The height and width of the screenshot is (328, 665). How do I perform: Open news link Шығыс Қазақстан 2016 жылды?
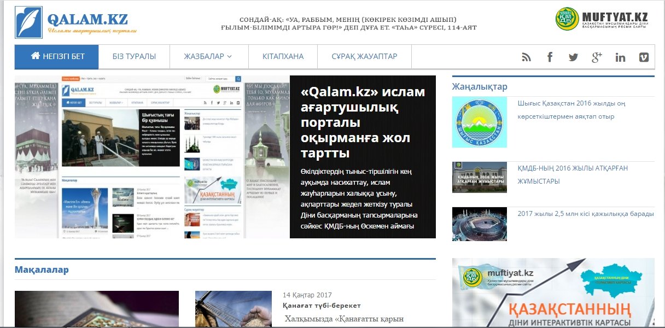pyautogui.click(x=571, y=110)
